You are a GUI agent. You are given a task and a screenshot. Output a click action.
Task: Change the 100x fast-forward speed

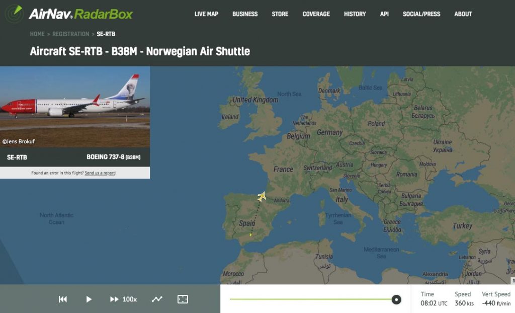click(123, 299)
